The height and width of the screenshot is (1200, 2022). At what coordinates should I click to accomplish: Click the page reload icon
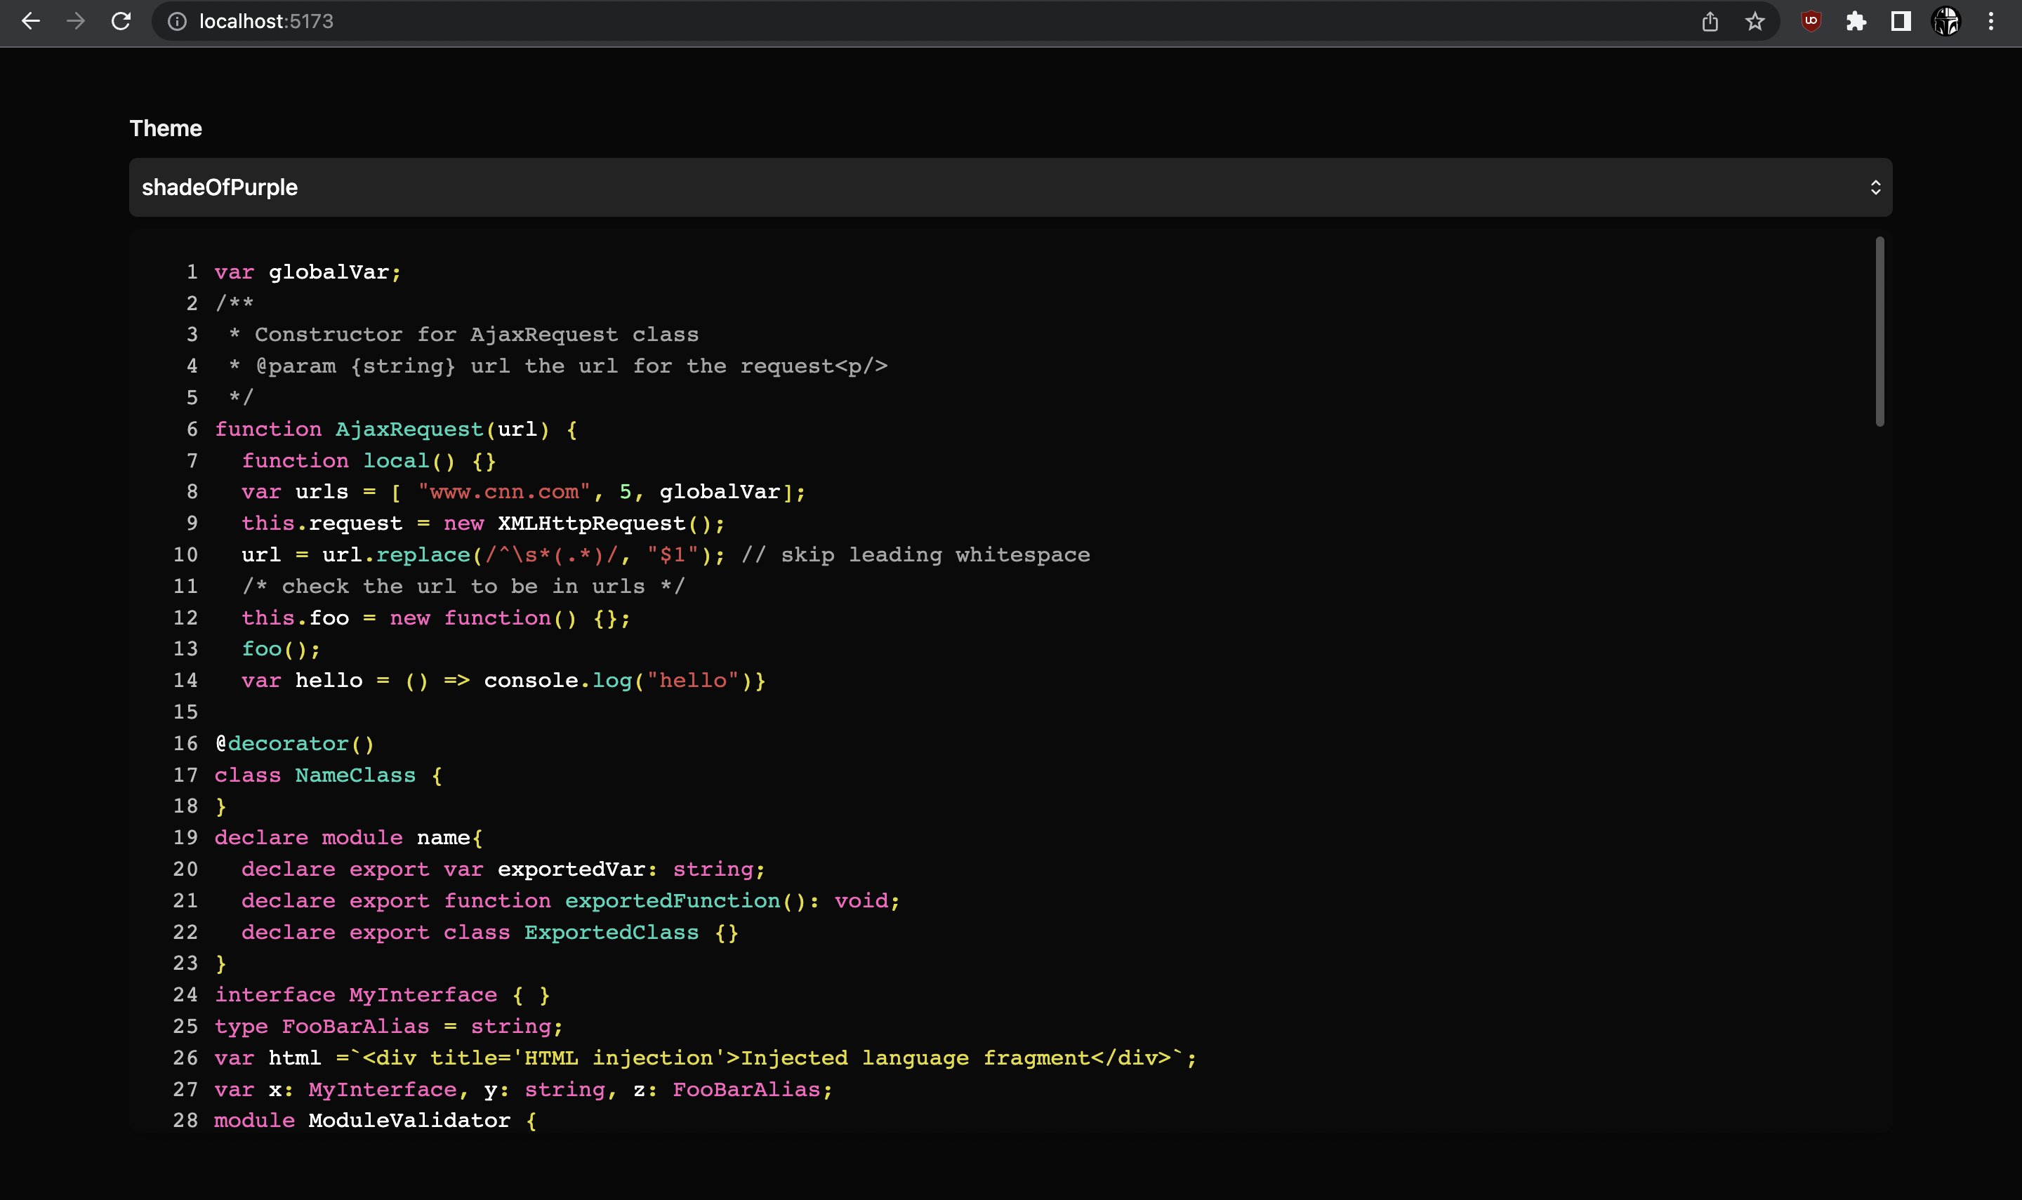coord(121,21)
